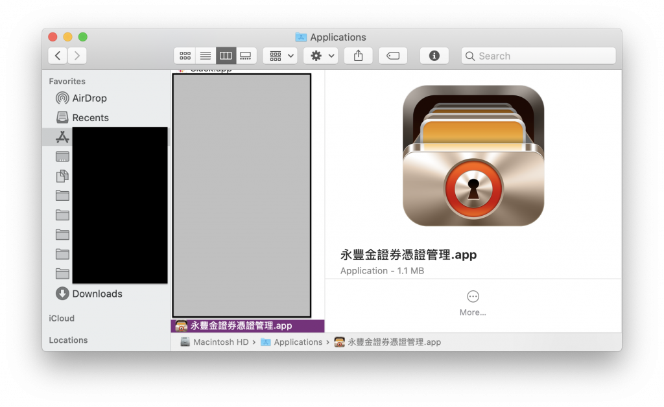The image size is (664, 407).
Task: Go back with the left chevron button
Action: tap(58, 56)
